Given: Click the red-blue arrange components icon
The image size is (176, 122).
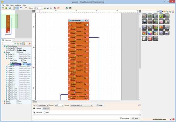Looking at the screenshot, I should [x=55, y=8].
